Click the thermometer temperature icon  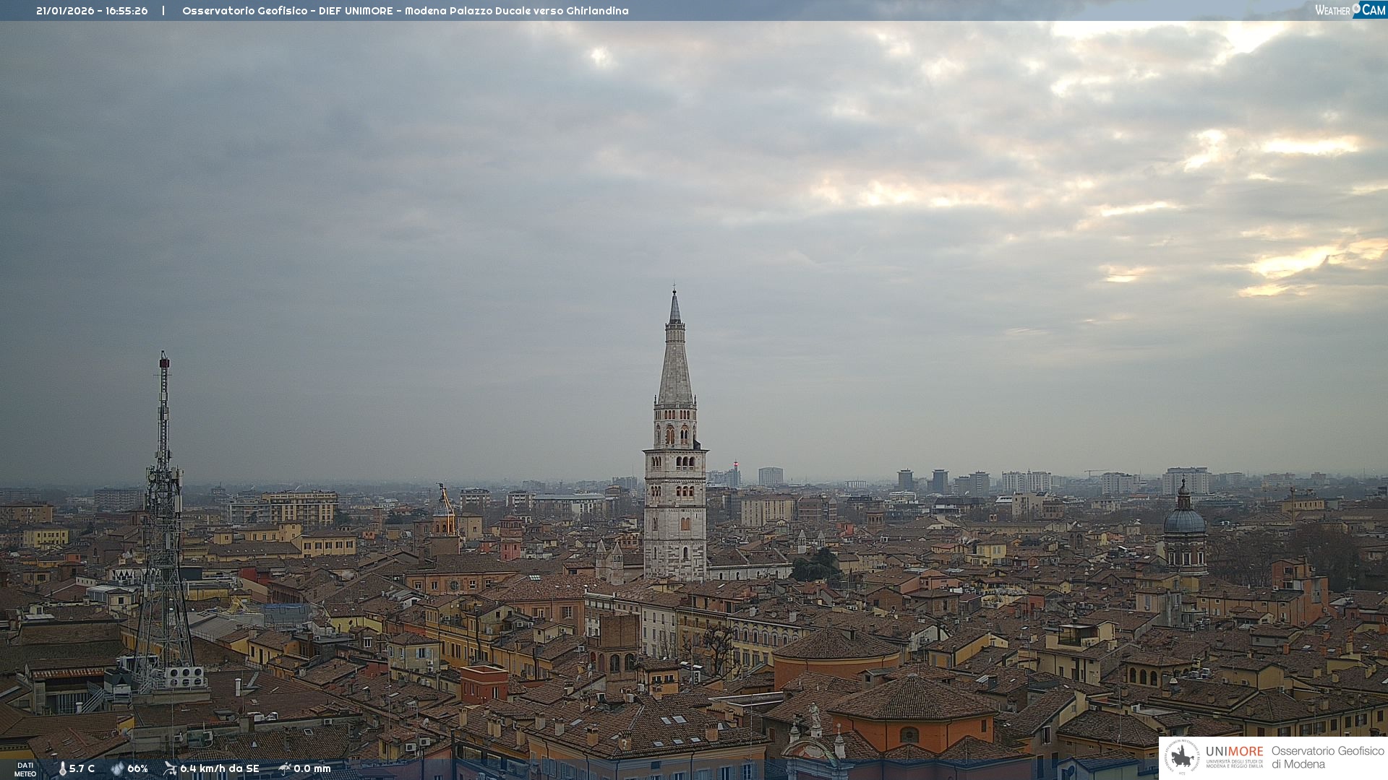[x=62, y=768]
